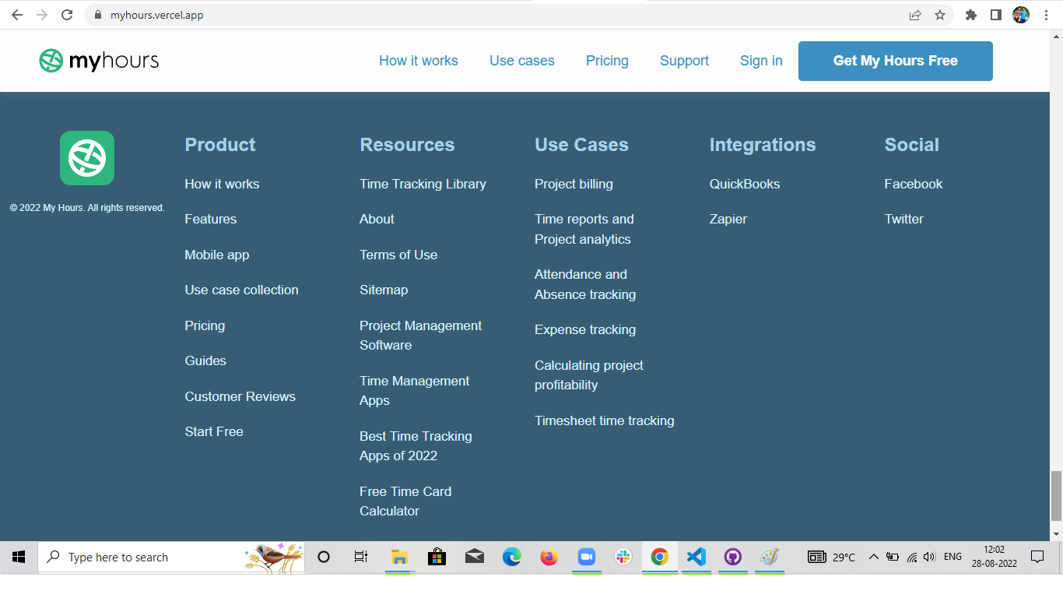Open How it works in top navigation
The height and width of the screenshot is (598, 1063).
pyautogui.click(x=419, y=61)
